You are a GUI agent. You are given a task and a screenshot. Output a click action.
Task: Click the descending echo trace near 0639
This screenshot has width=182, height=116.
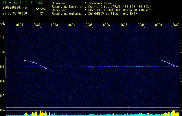tap(169, 63)
